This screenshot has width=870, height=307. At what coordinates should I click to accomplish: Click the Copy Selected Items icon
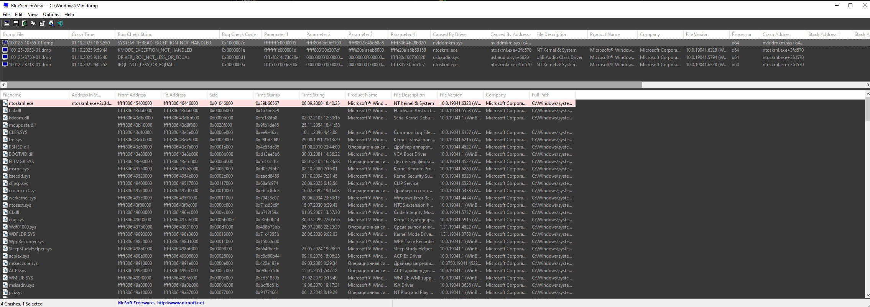pos(33,23)
